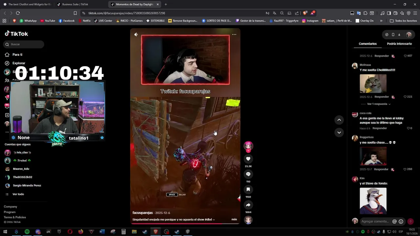Open the Company footer link
The height and width of the screenshot is (236, 420).
point(10,206)
